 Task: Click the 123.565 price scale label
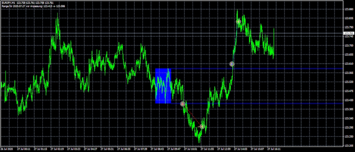pos(349,73)
